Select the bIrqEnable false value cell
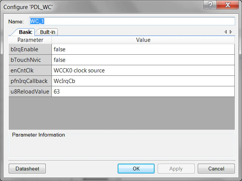Image resolution: width=242 pixels, height=181 pixels. click(143, 49)
